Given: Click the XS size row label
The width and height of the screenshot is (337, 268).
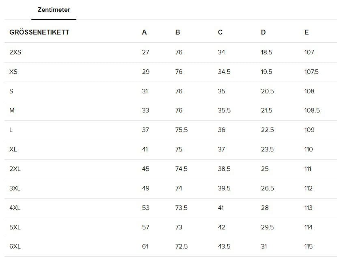Looking at the screenshot, I should 13,72.
